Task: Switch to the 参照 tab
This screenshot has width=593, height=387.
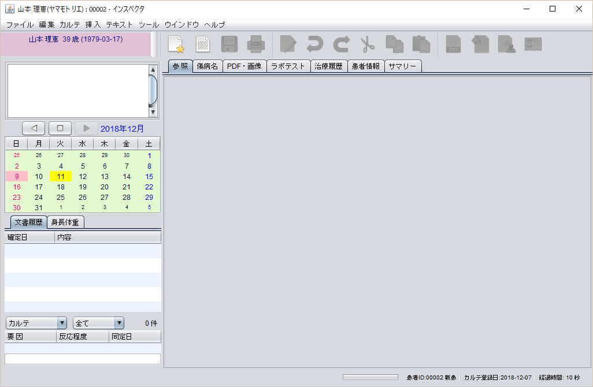Action: point(180,66)
